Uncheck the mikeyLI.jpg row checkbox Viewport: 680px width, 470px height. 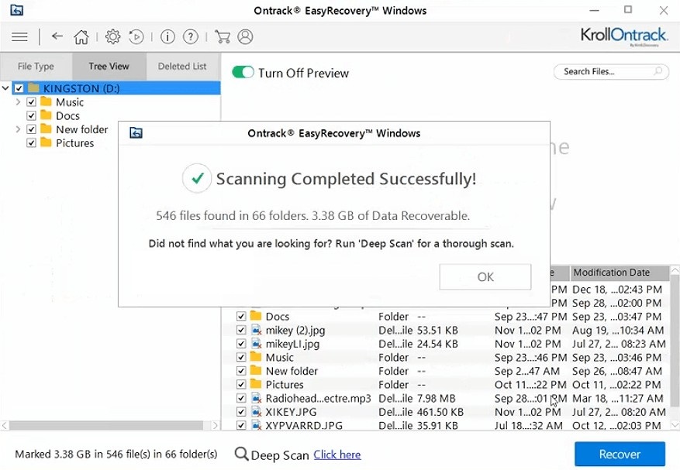click(241, 344)
